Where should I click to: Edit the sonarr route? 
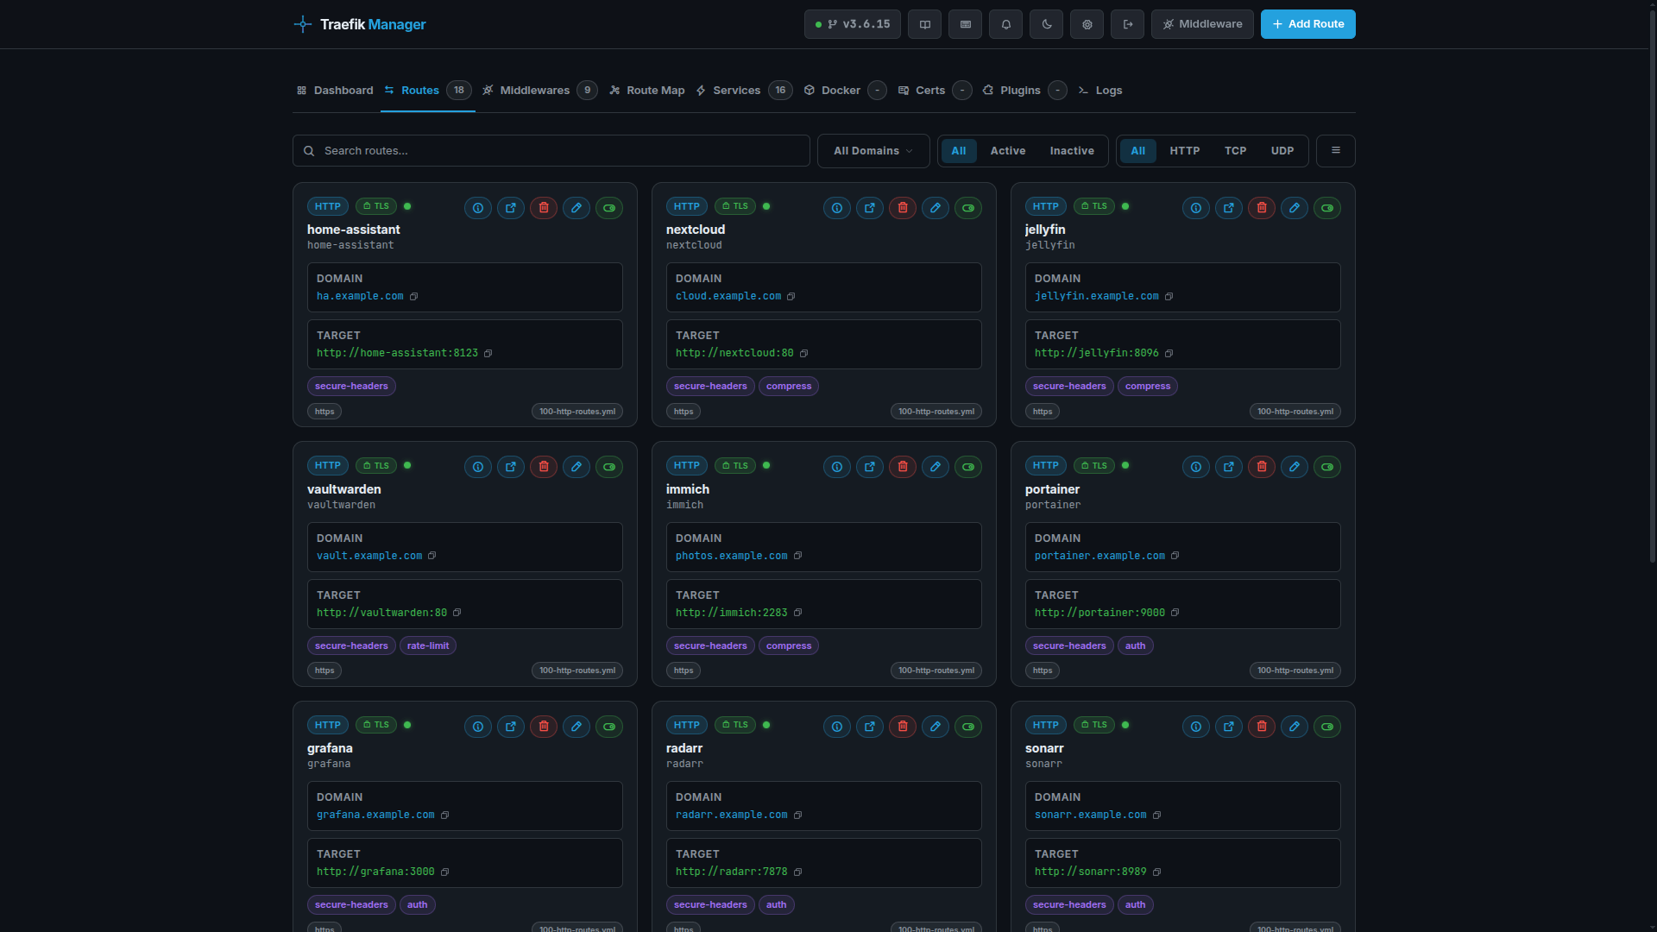(x=1295, y=727)
